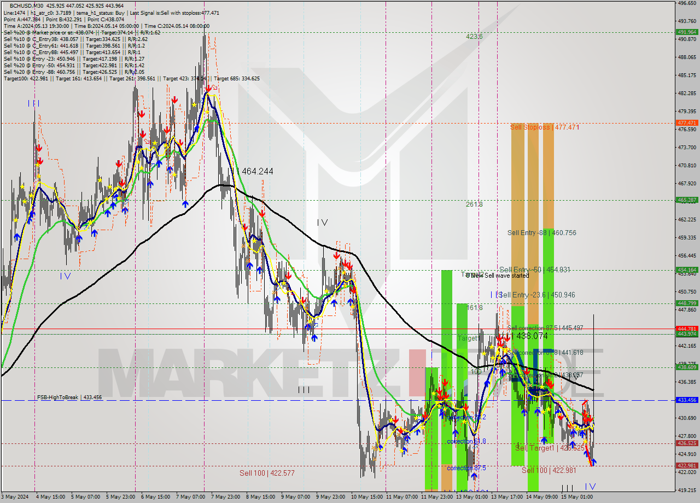Click the '4 May 15:00' time axis label
This screenshot has width=700, height=503.
[x=50, y=497]
